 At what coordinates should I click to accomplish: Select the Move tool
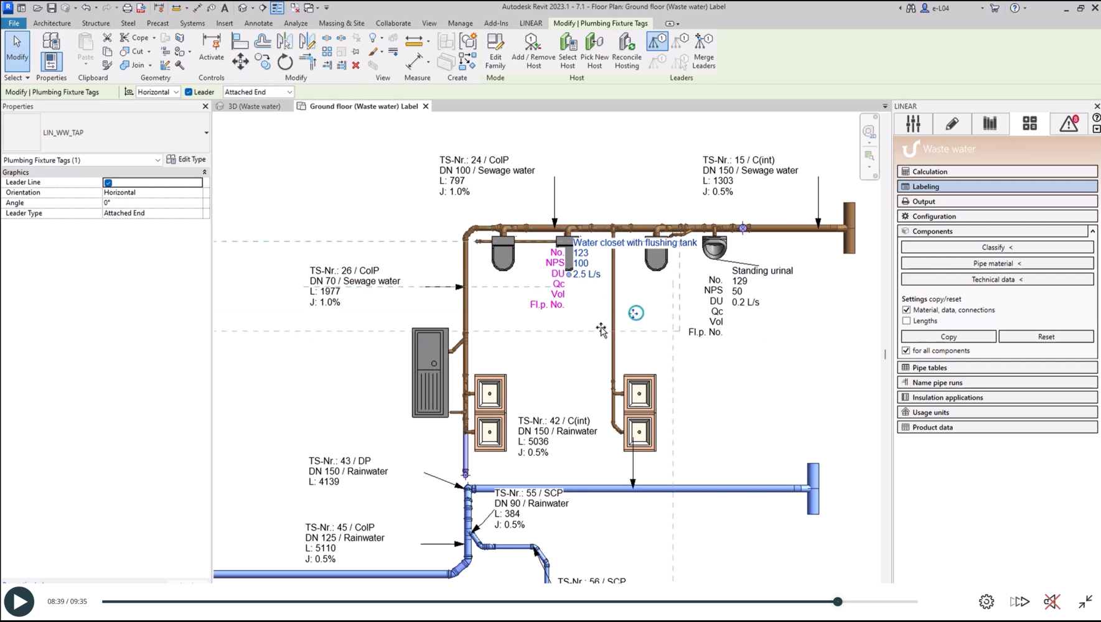point(240,61)
